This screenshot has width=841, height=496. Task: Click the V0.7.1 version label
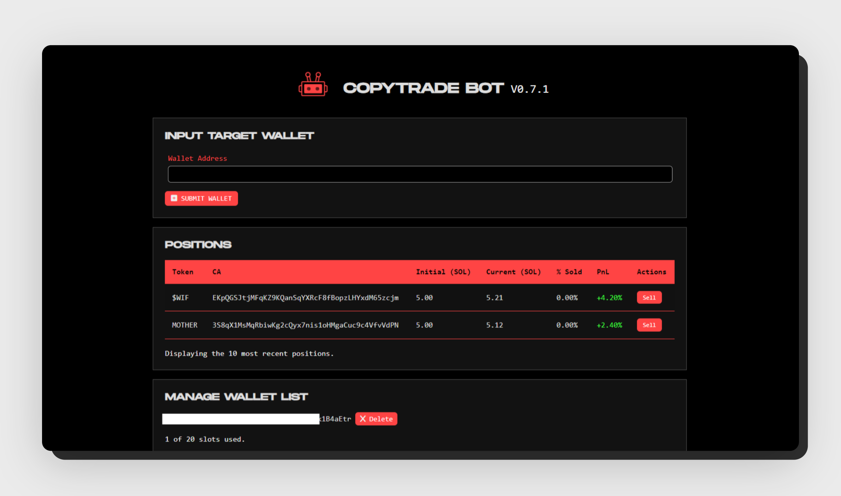[529, 89]
